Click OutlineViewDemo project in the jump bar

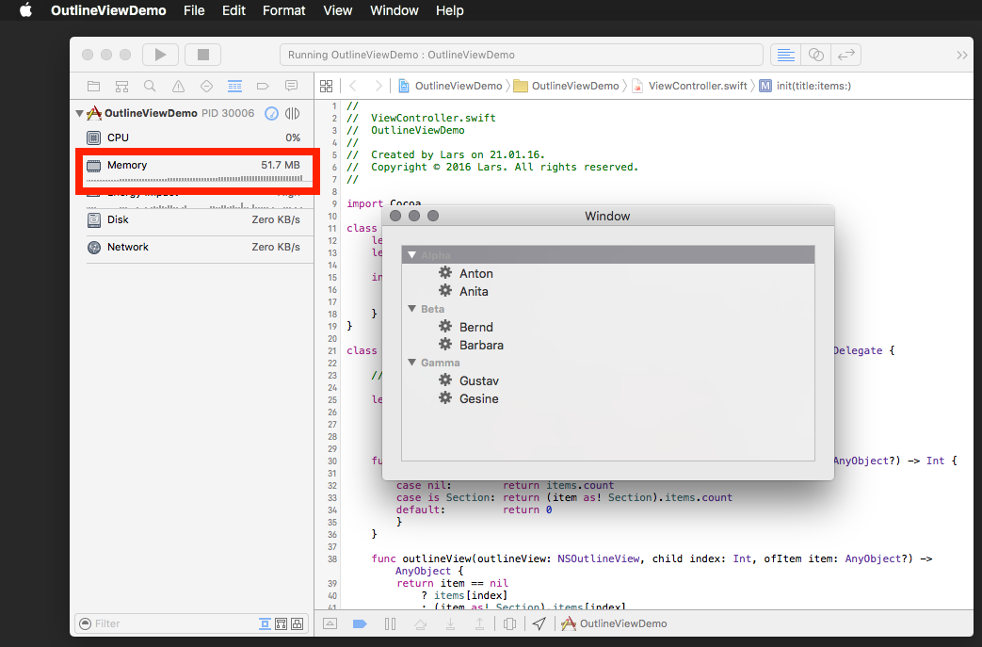pos(451,86)
